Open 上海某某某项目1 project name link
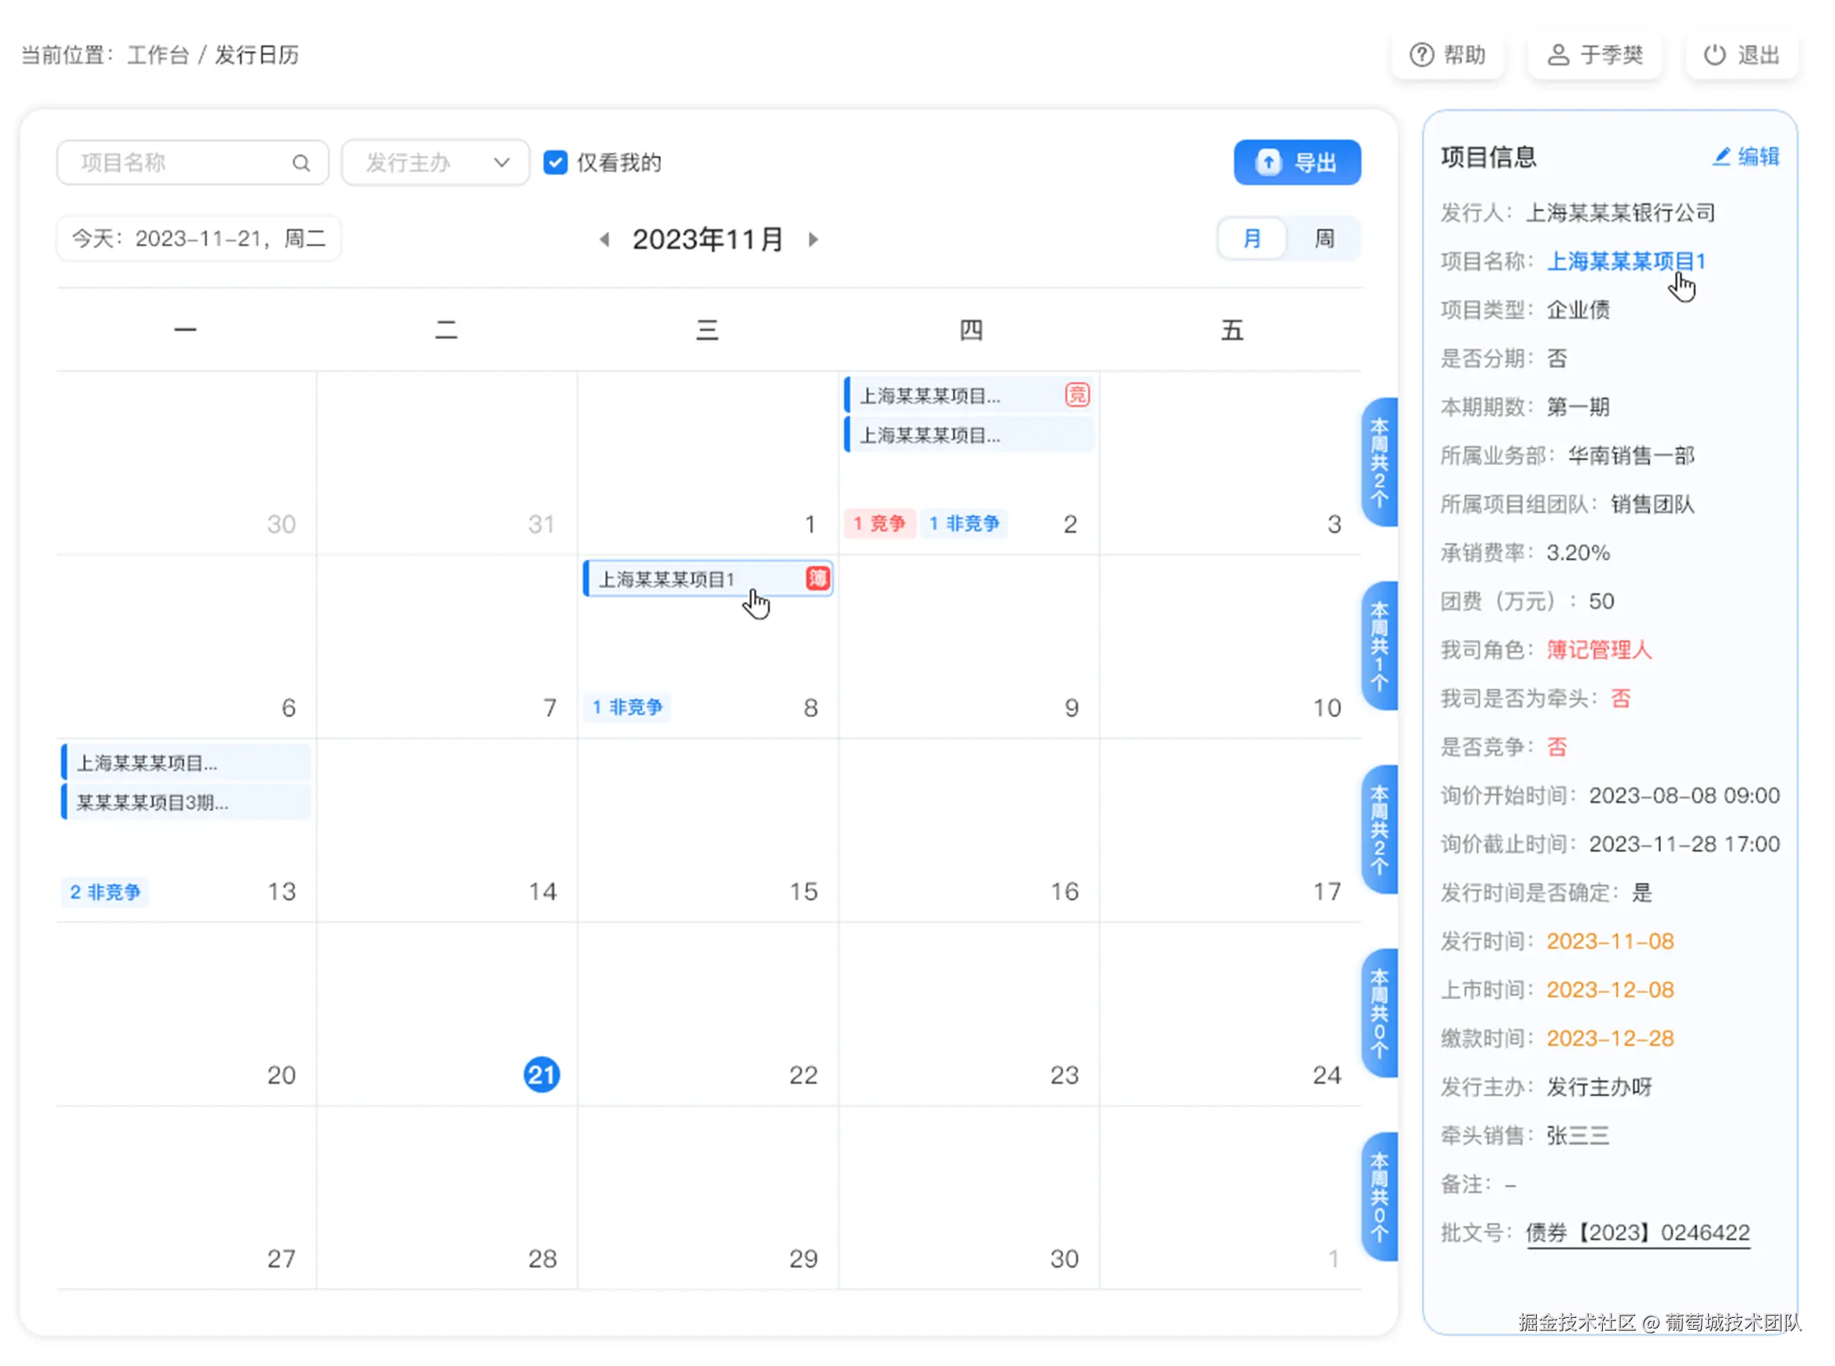1835x1366 pixels. coord(1625,261)
